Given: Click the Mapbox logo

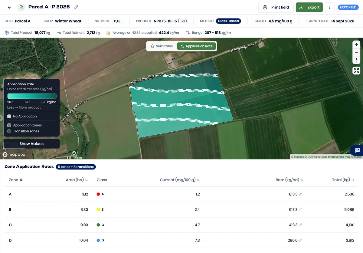Looking at the screenshot, I should coord(14,154).
